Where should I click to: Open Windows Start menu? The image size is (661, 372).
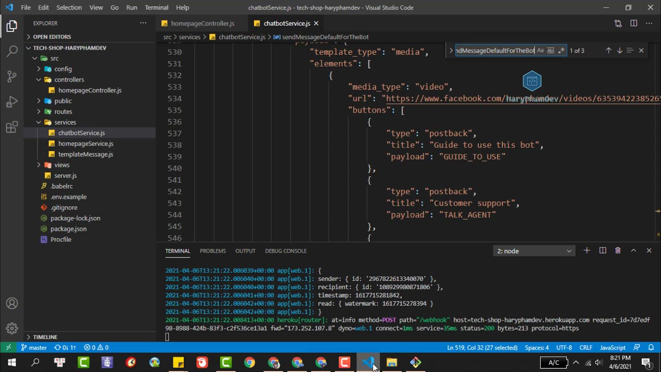coord(11,363)
